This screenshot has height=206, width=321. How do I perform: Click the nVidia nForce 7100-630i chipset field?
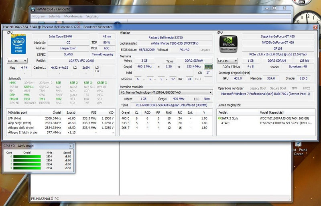pos(175,43)
